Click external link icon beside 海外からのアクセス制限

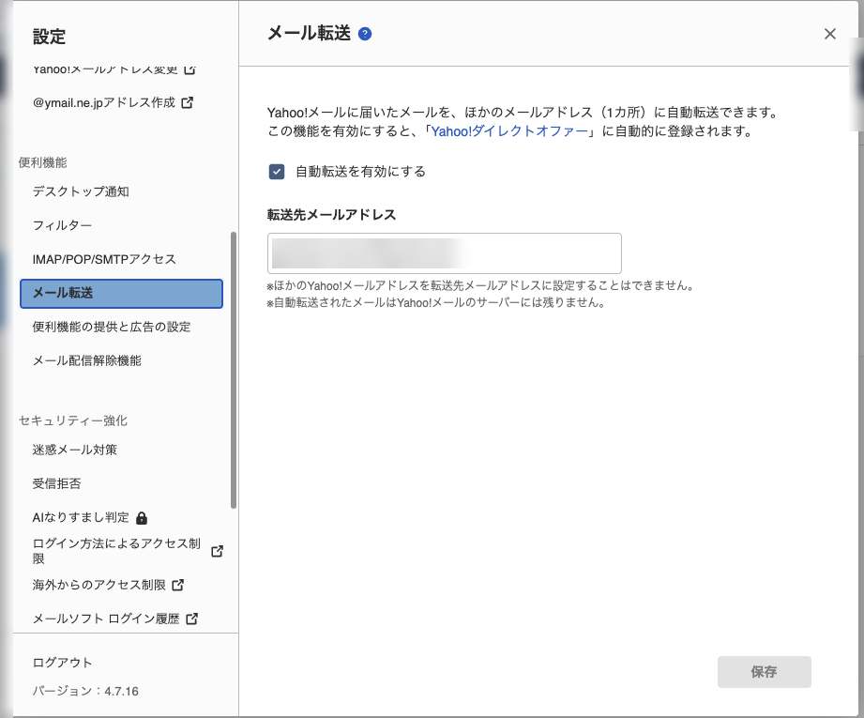pos(177,585)
